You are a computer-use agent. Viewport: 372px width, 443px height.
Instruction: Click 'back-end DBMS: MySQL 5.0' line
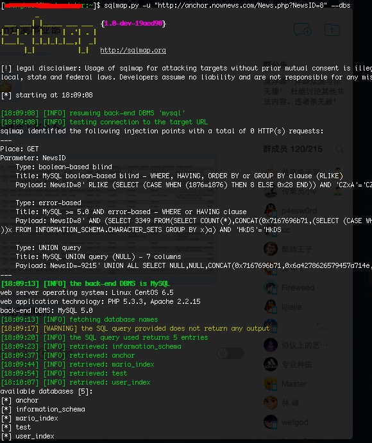[x=46, y=311]
